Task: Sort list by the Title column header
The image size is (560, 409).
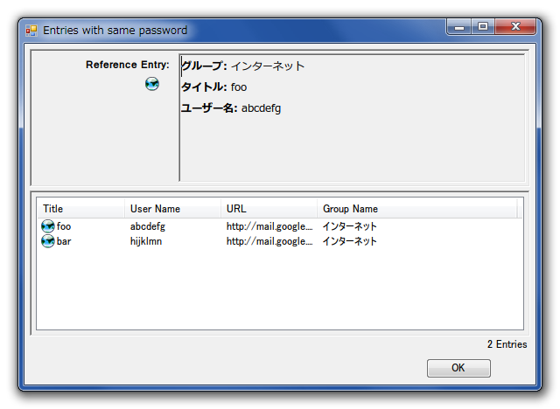Action: (81, 209)
